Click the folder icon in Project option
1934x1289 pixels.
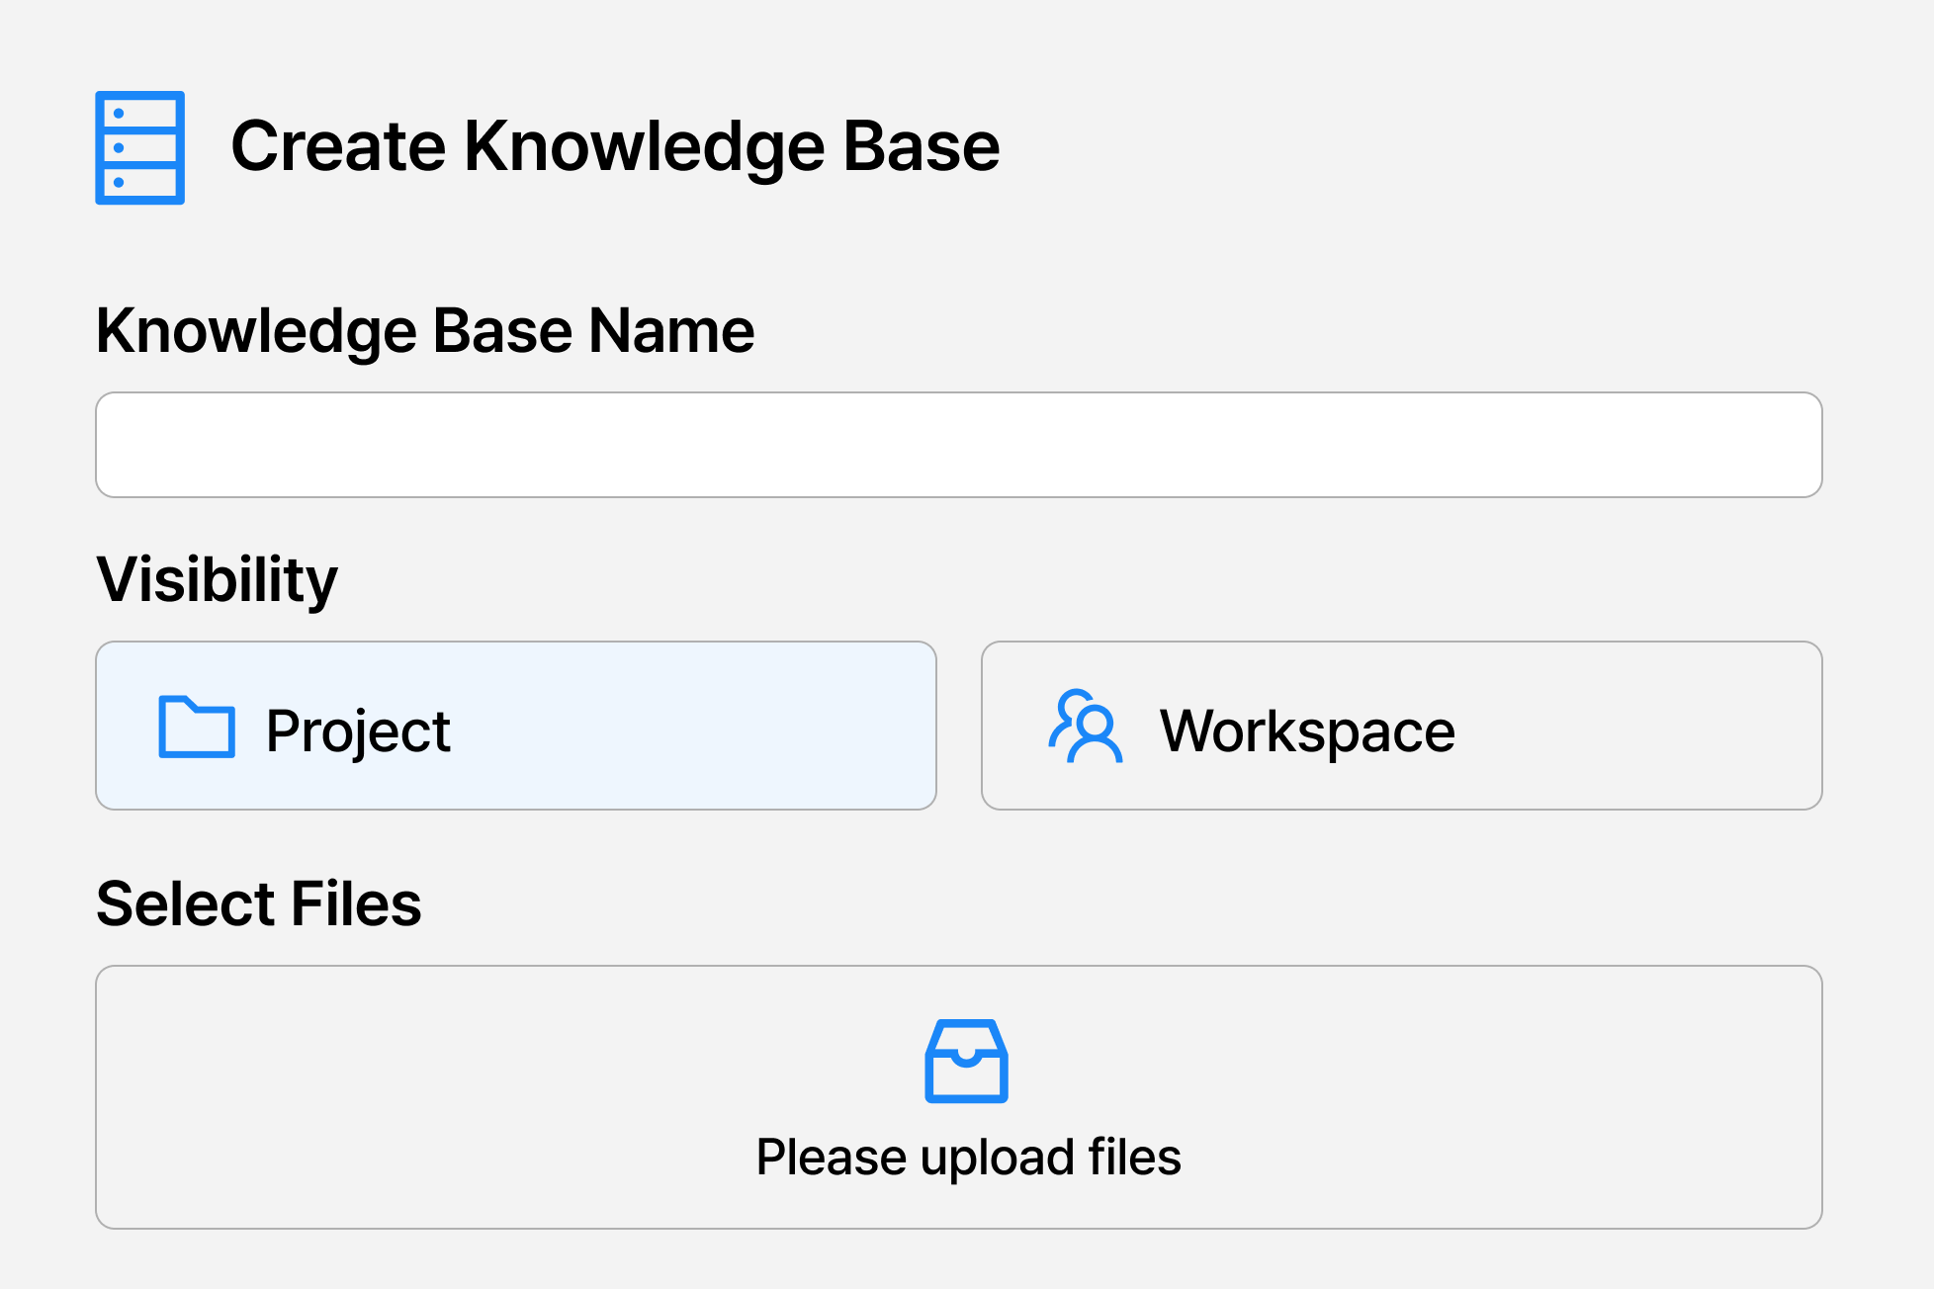pyautogui.click(x=197, y=727)
